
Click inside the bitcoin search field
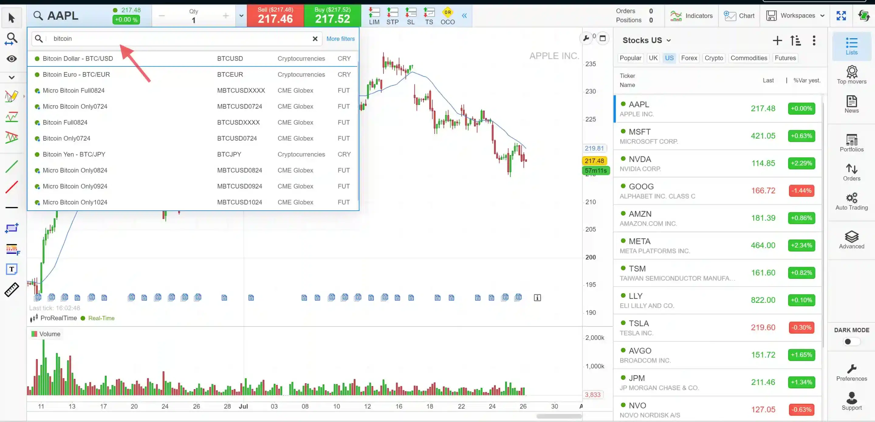click(x=177, y=39)
